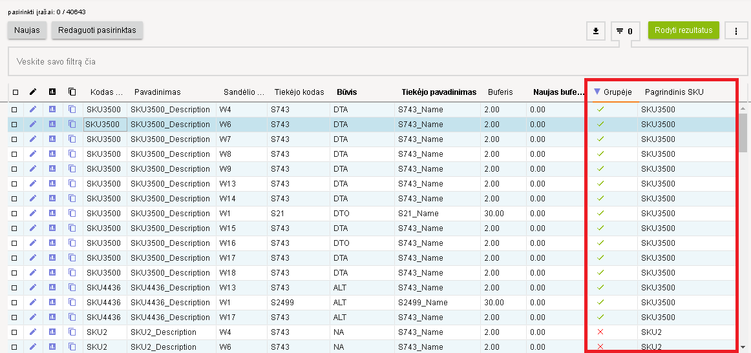The height and width of the screenshot is (353, 751).
Task: Click the Naujas button
Action: pyautogui.click(x=26, y=30)
